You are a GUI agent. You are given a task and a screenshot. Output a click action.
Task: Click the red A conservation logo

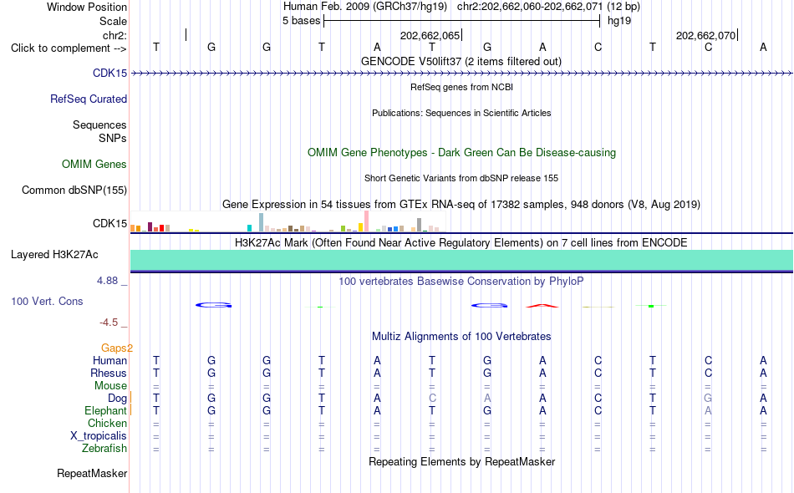click(x=542, y=305)
